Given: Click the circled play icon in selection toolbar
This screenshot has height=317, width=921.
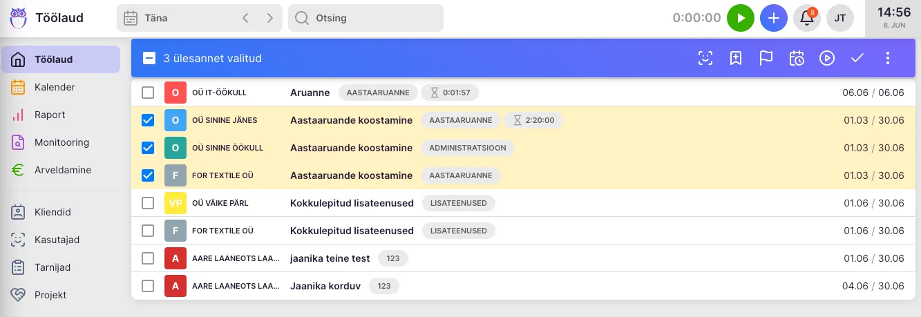Looking at the screenshot, I should (x=827, y=58).
